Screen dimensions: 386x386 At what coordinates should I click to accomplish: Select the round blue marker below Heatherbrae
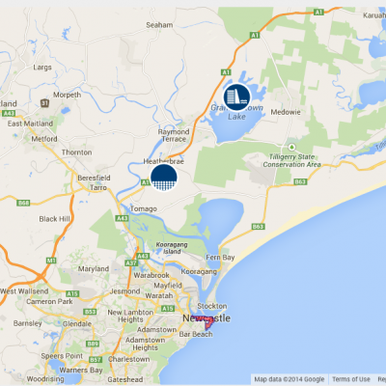pyautogui.click(x=164, y=178)
